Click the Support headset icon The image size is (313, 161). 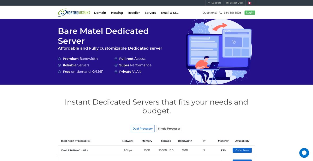(x=209, y=3)
